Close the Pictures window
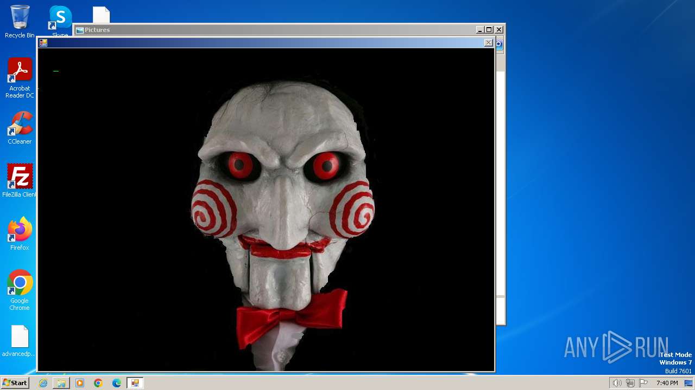The width and height of the screenshot is (695, 390). coord(499,30)
